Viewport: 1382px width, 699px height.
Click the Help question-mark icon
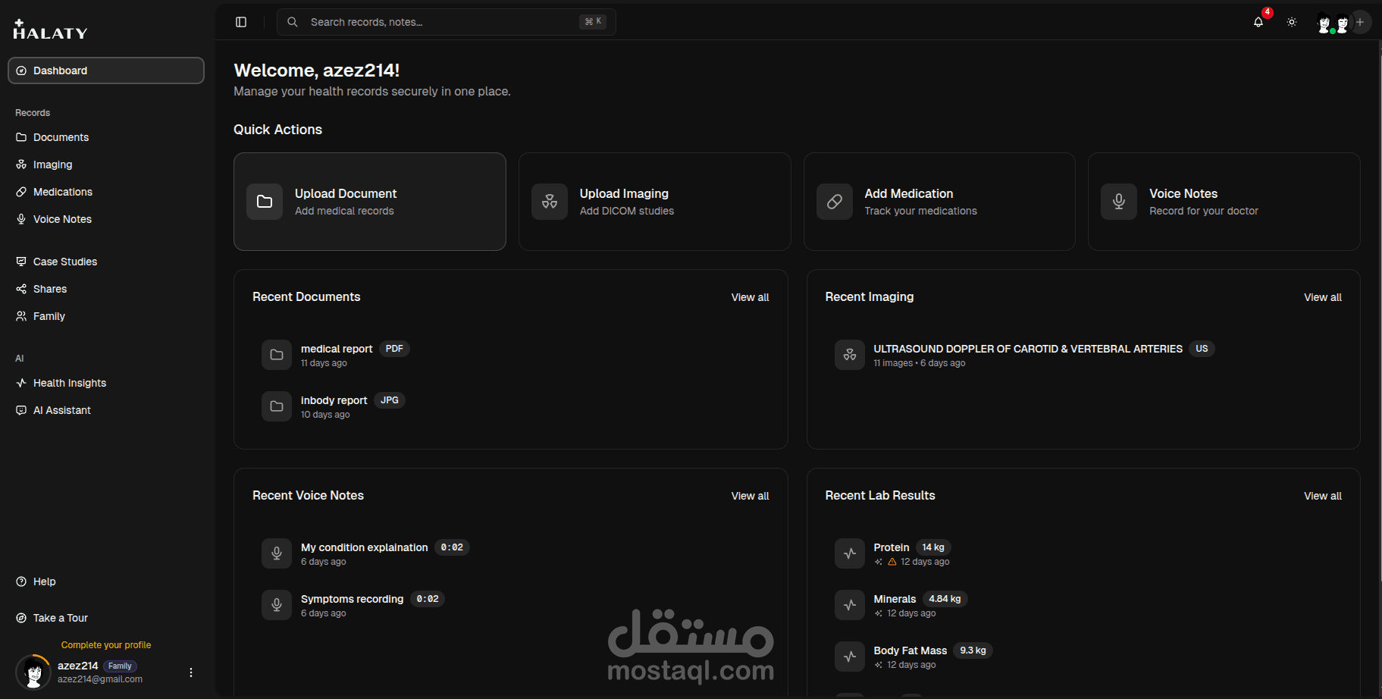point(21,581)
